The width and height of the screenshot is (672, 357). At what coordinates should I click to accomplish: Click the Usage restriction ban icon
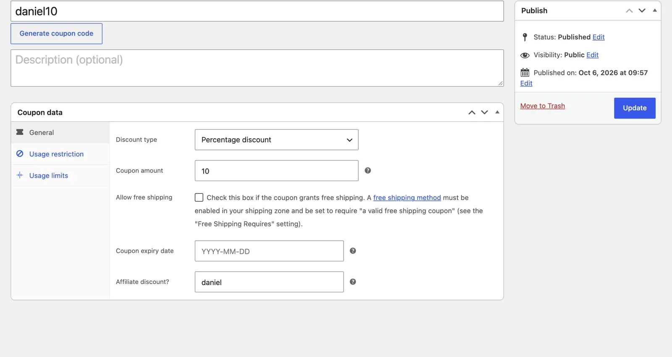click(20, 154)
